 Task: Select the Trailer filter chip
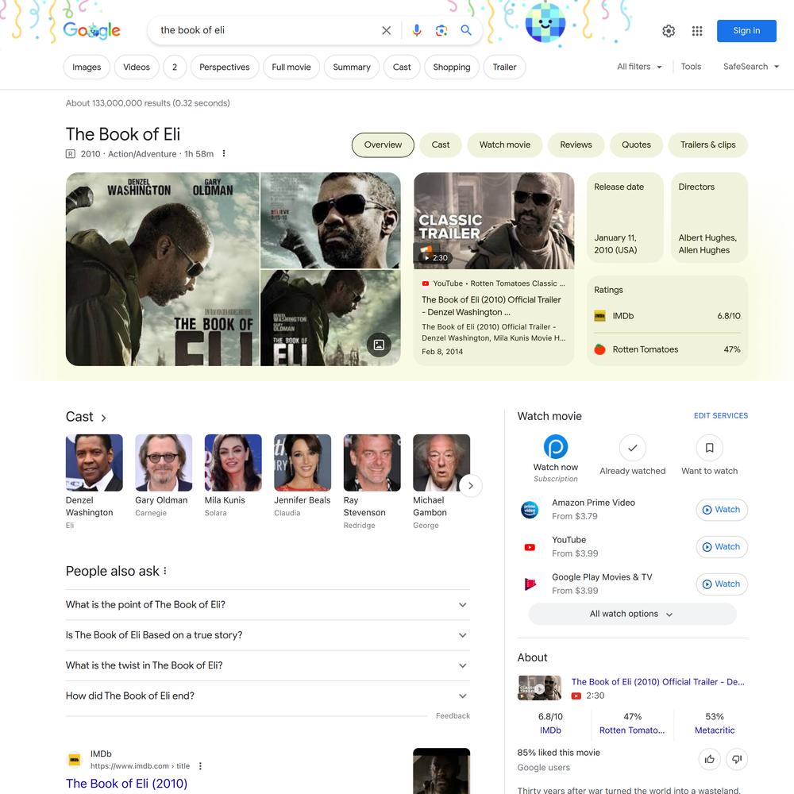tap(504, 67)
